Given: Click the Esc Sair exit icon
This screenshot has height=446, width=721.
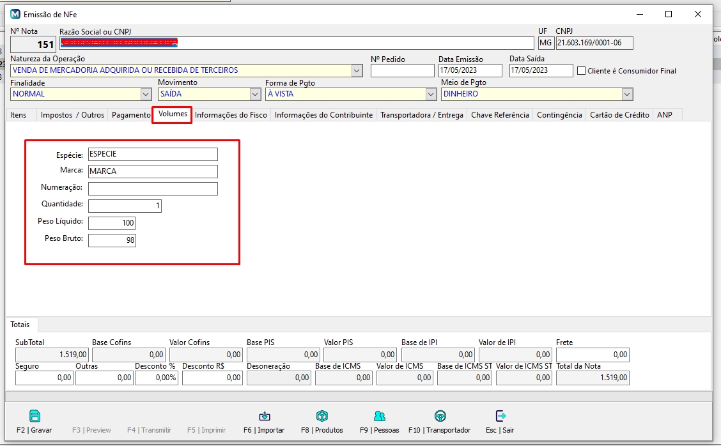Looking at the screenshot, I should pos(500,417).
